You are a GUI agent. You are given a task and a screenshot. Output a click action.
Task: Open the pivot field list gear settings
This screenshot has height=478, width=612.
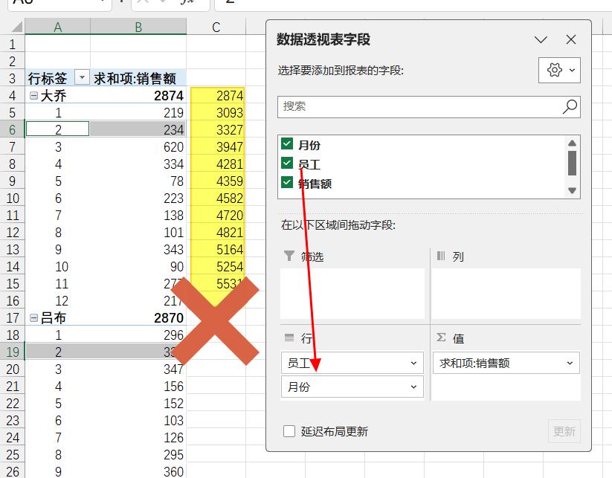click(x=559, y=70)
